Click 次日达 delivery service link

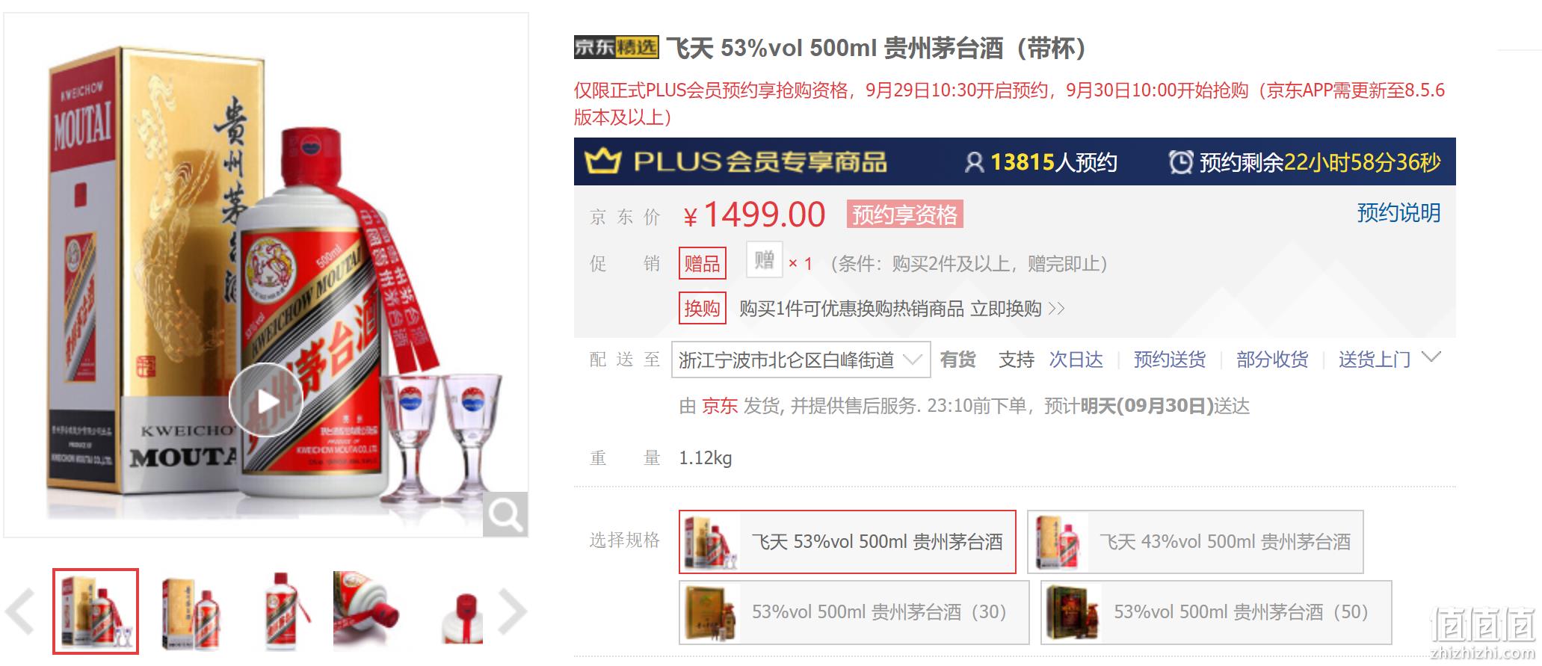(1076, 360)
